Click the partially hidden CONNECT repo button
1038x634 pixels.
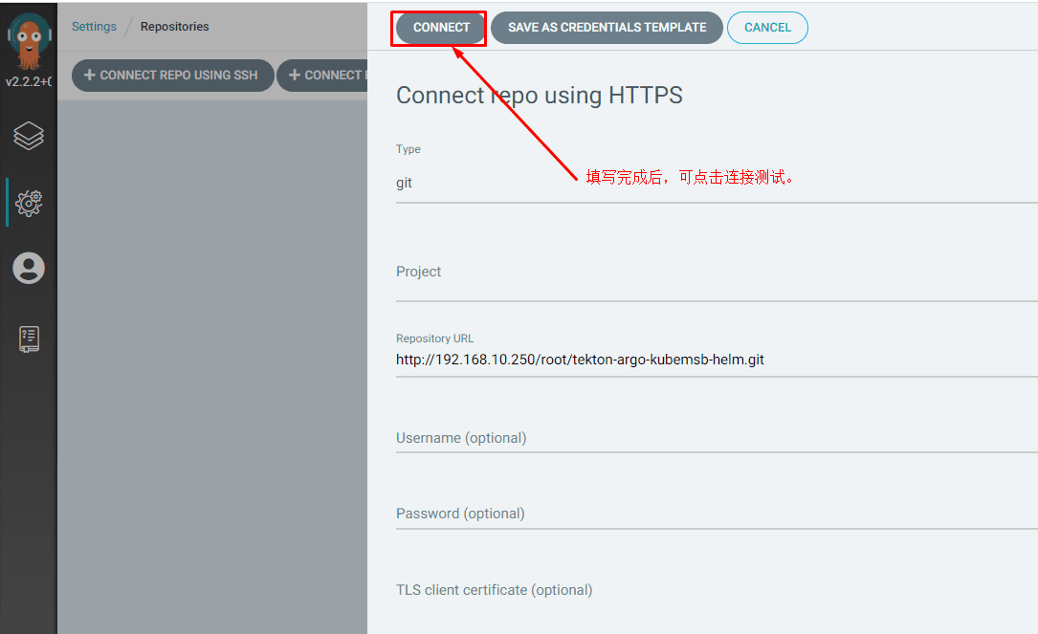(x=322, y=76)
